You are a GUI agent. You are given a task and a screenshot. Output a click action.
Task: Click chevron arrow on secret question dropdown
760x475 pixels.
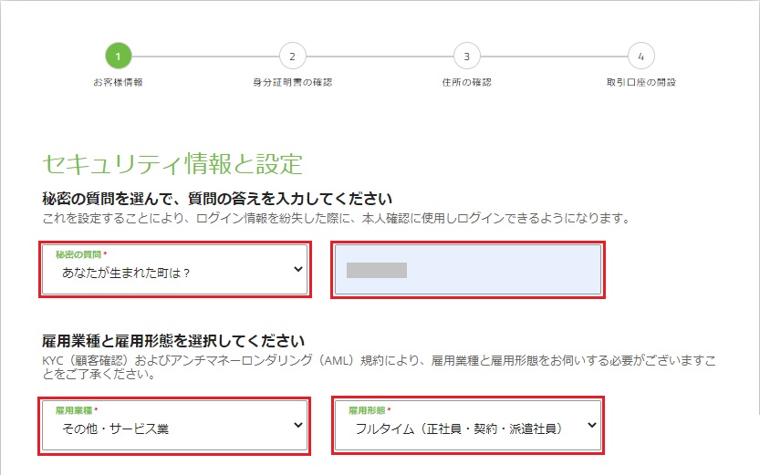[298, 269]
